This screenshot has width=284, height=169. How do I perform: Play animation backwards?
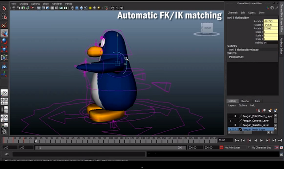coord(256,140)
